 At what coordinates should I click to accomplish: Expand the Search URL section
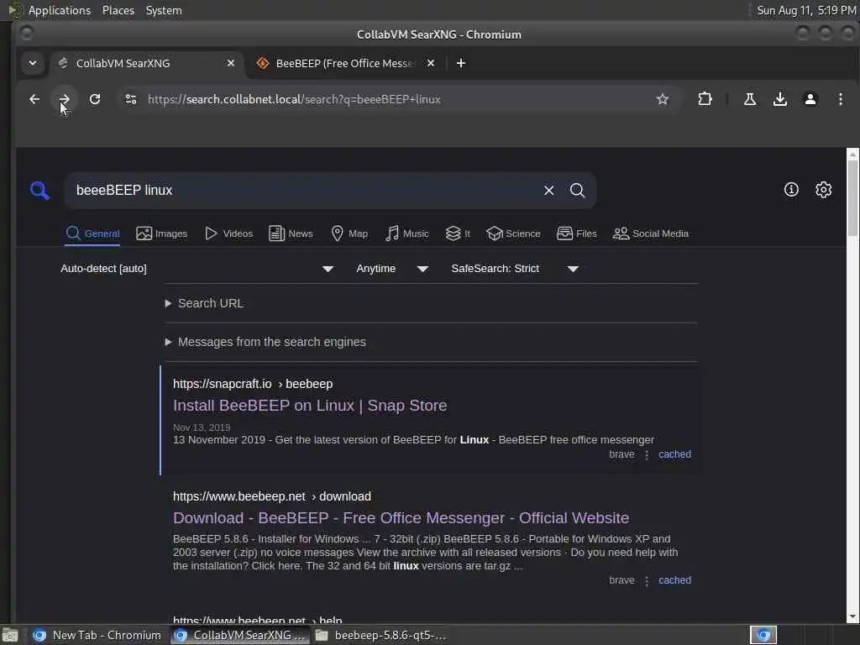pos(205,303)
